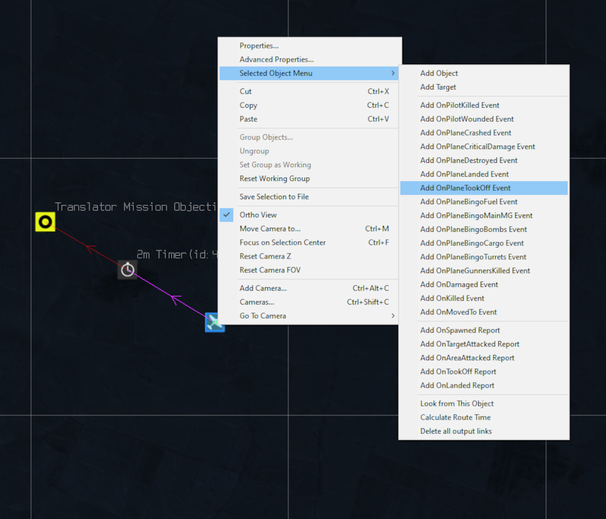
Task: Select the blue airplane object icon
Action: coord(215,322)
